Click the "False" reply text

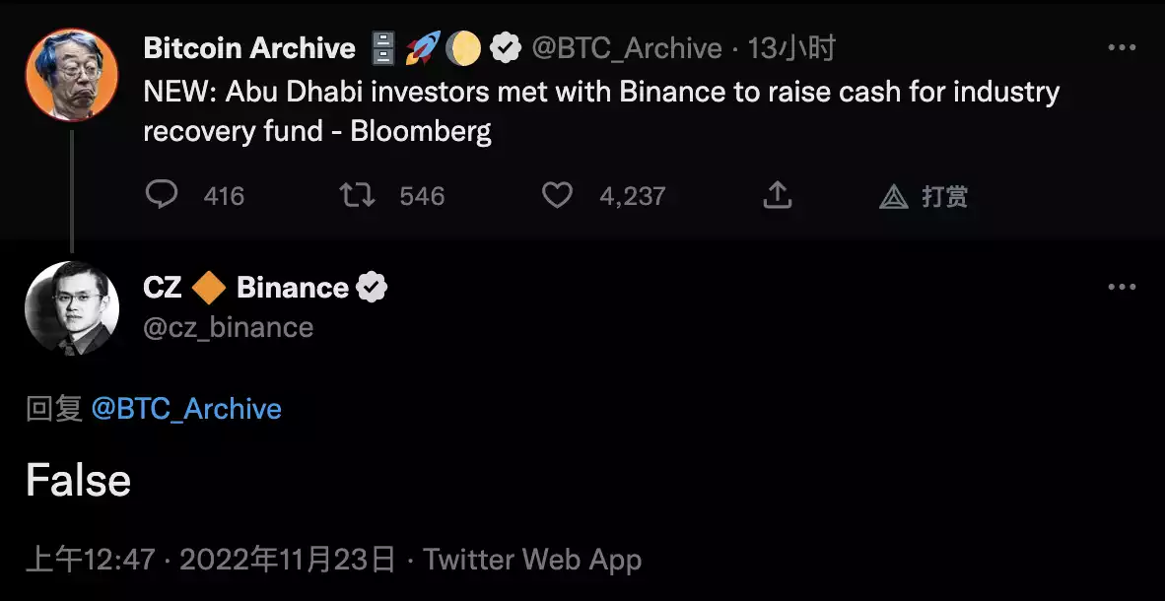tap(78, 481)
